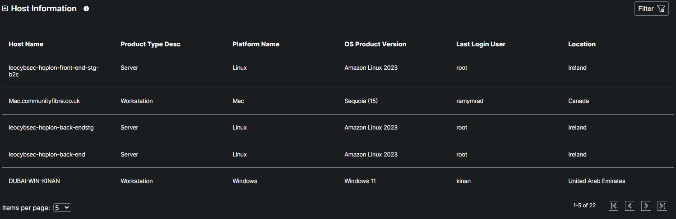Jump to the last page
The height and width of the screenshot is (219, 676).
pos(662,206)
